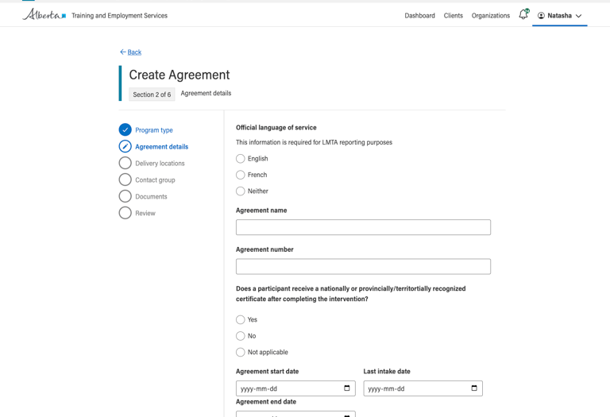The height and width of the screenshot is (417, 610).
Task: Expand the Natasha account dropdown chevron
Action: coord(578,16)
